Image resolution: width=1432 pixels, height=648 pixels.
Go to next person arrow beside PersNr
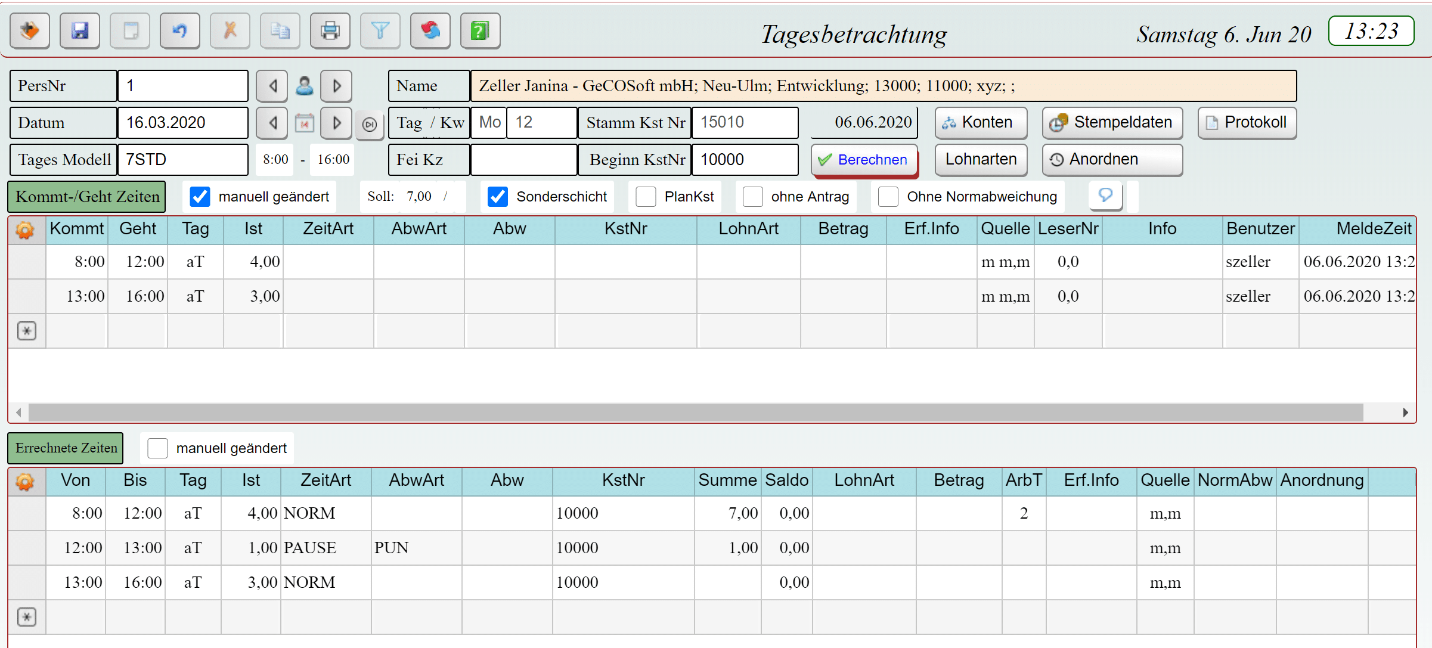click(336, 86)
